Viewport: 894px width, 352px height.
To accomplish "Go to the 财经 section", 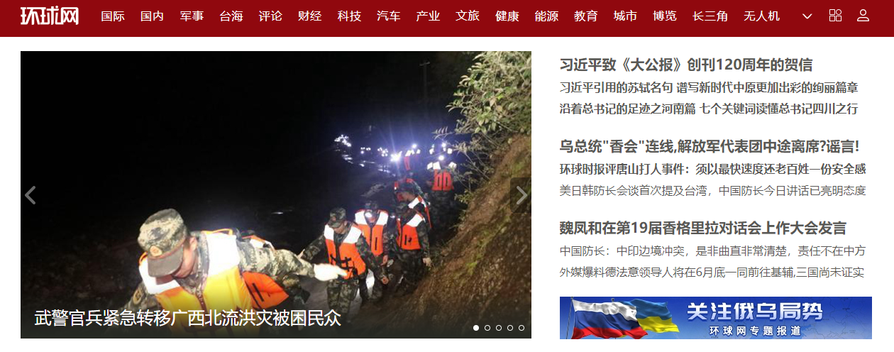I will pos(310,16).
